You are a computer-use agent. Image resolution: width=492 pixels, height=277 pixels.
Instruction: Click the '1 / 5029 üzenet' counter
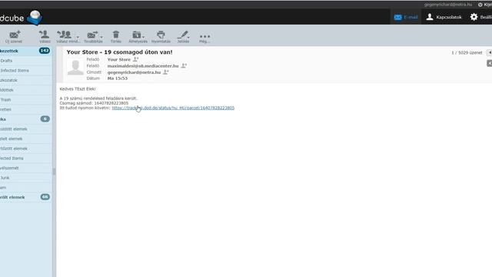[x=467, y=53]
